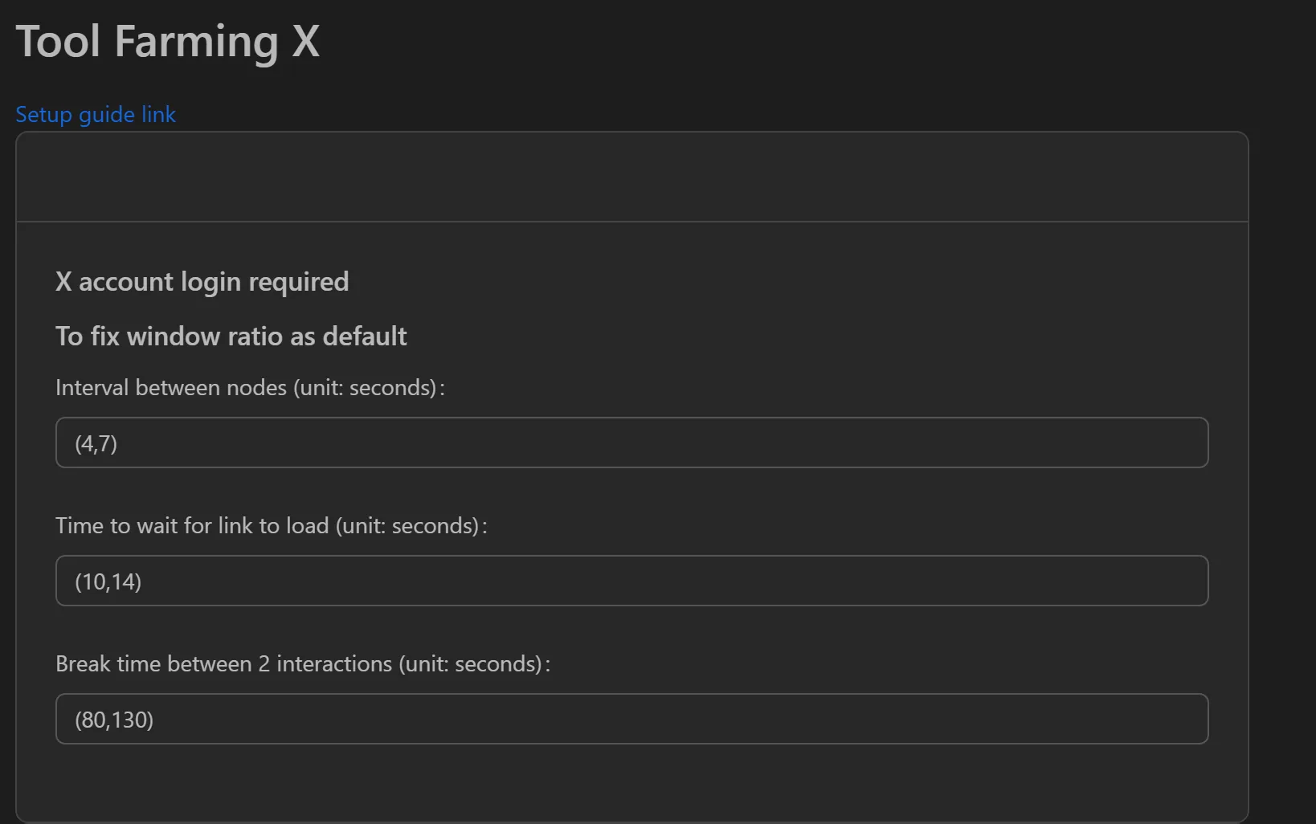Focus the link load wait time field
1316x824 pixels.
click(x=631, y=580)
